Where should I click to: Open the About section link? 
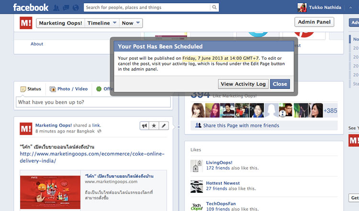point(37,44)
